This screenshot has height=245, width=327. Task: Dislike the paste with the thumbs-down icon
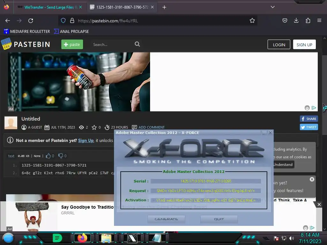pos(61,156)
